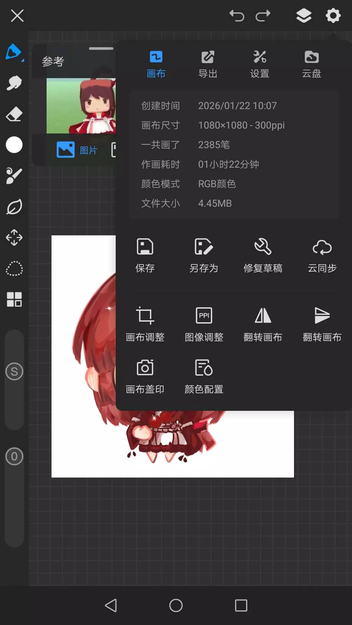Open the brush and dot tool
The image size is (352, 625).
point(14,176)
